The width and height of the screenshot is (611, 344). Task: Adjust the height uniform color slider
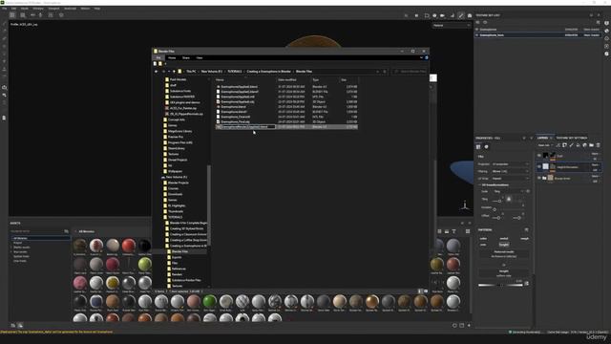(500, 285)
